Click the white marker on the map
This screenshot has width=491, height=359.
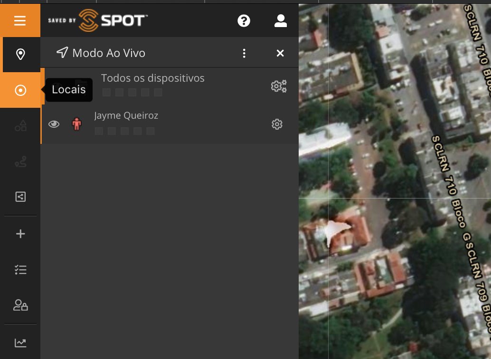point(335,231)
